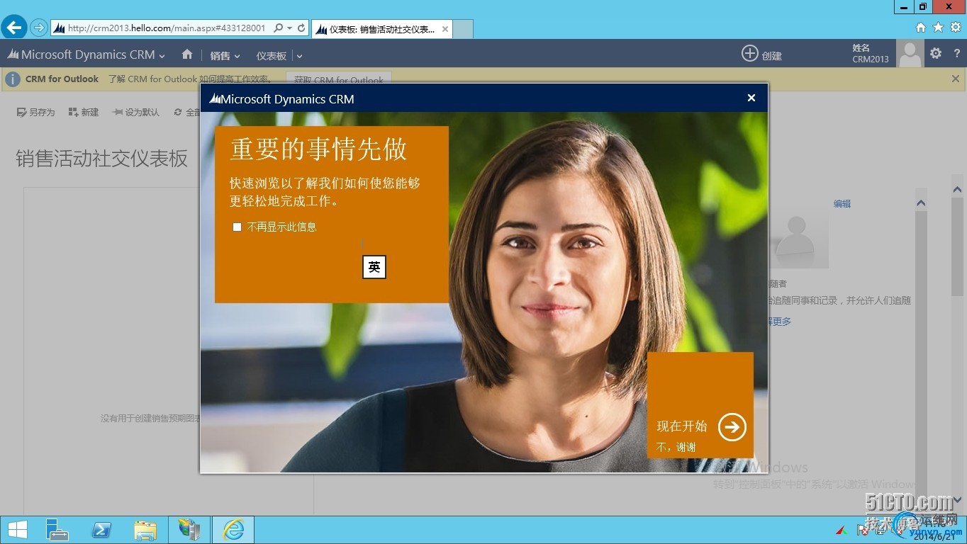Open the address bar dropdown arrow
Image resolution: width=967 pixels, height=544 pixels.
[x=289, y=28]
